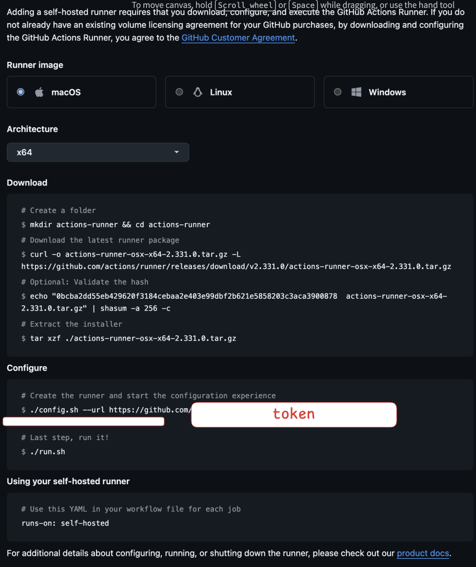
Task: Click the 'Linux' label text
Action: coord(221,92)
